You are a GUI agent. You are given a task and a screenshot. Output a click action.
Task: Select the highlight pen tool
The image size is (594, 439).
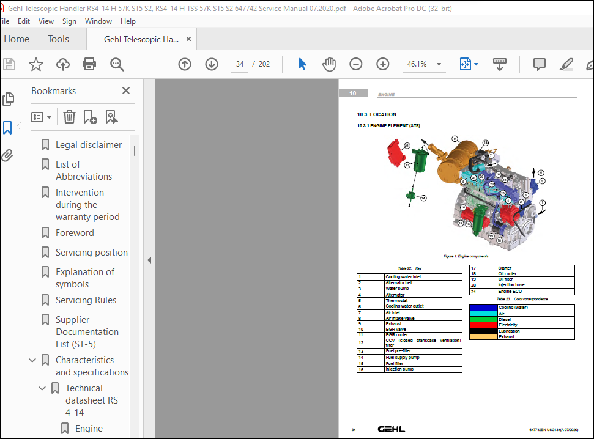pyautogui.click(x=566, y=64)
